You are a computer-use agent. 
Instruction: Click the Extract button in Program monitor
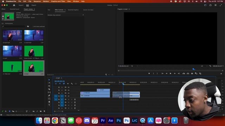[188, 73]
